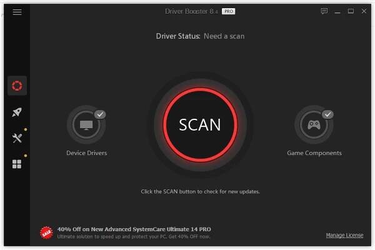This screenshot has width=375, height=250.
Task: Open the feedback chat icon
Action: click(324, 11)
